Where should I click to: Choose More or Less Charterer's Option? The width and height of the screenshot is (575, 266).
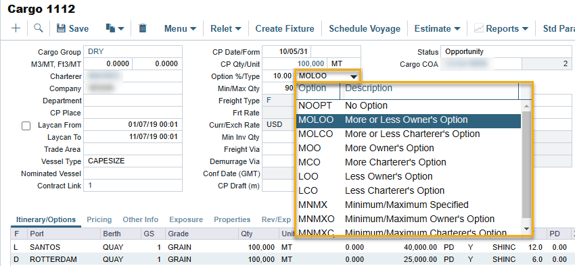[x=409, y=134]
